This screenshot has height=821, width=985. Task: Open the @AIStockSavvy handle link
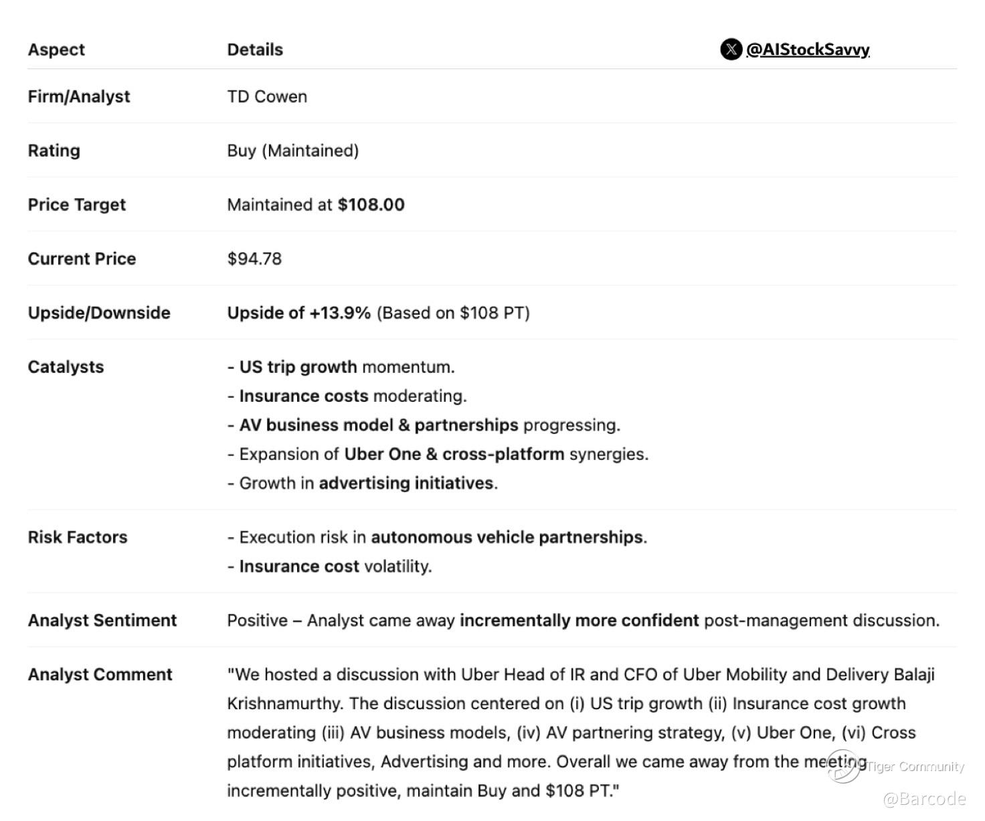[x=808, y=50]
